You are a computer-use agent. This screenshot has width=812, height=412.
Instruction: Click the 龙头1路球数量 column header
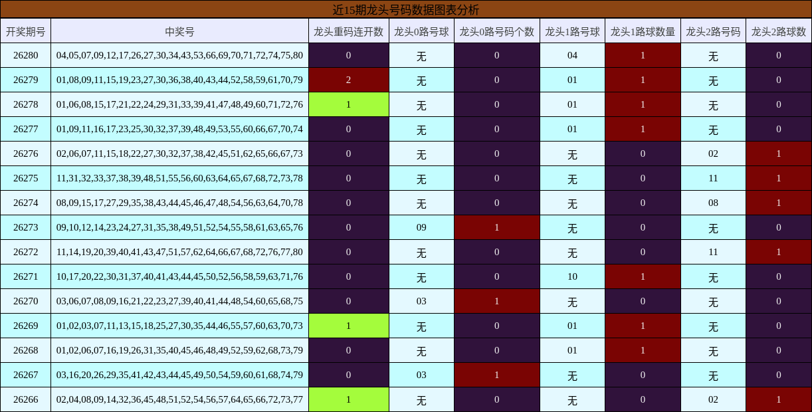pos(643,31)
